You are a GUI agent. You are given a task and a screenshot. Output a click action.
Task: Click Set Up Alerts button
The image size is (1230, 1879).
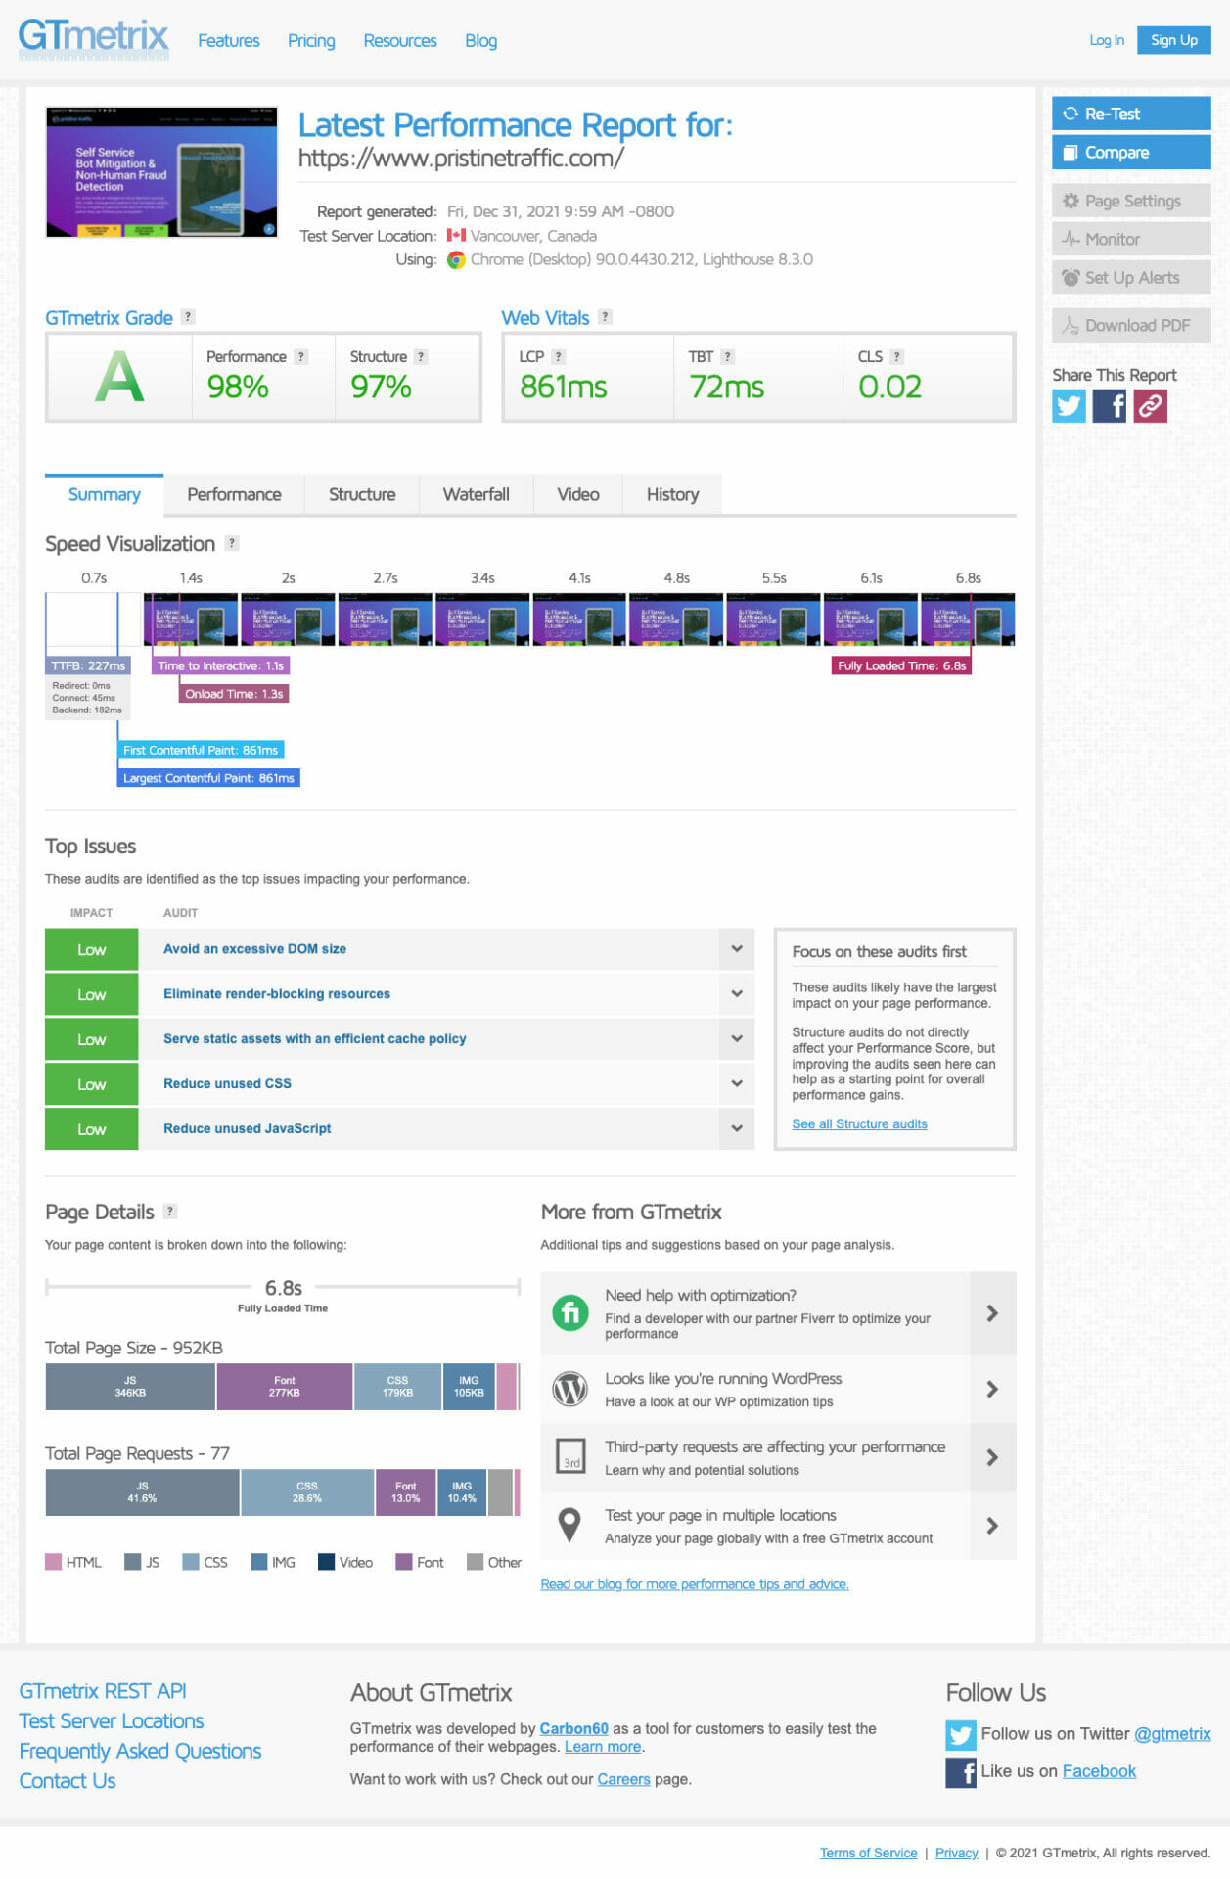point(1131,278)
